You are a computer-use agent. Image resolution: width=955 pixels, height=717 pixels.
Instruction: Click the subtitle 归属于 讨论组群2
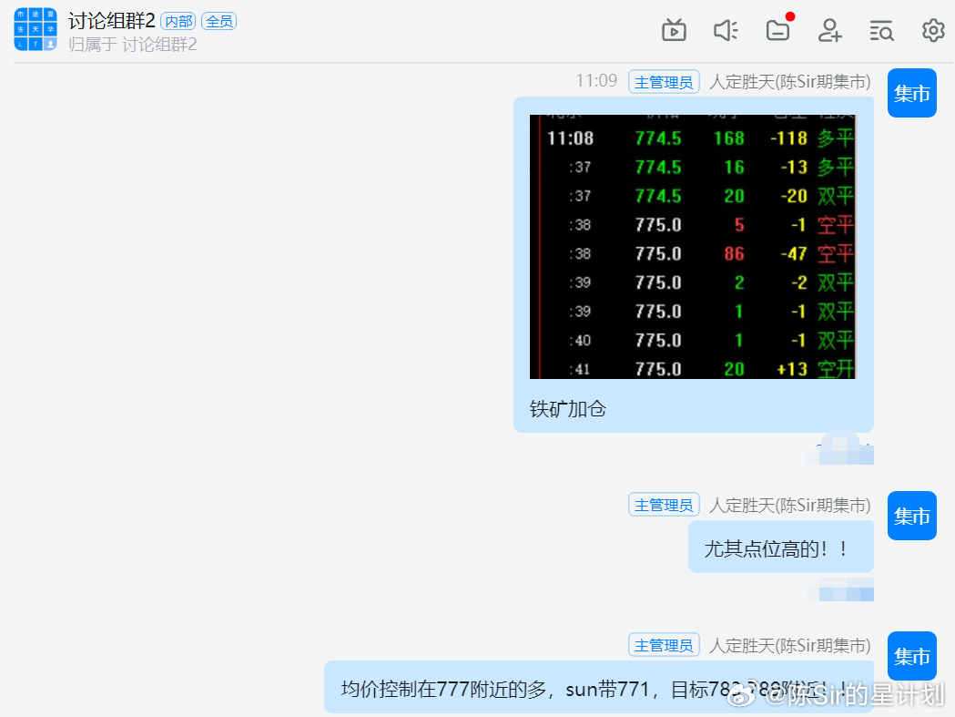click(x=132, y=45)
